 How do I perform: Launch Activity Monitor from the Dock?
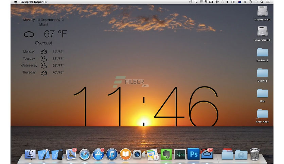pos(180,155)
